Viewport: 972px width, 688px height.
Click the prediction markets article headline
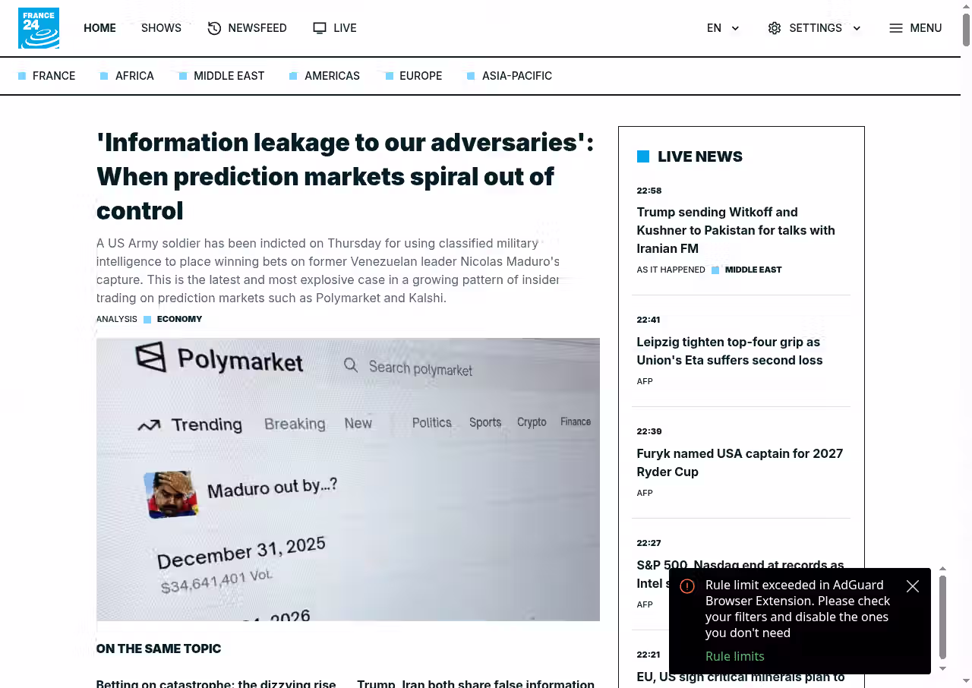pyautogui.click(x=344, y=176)
